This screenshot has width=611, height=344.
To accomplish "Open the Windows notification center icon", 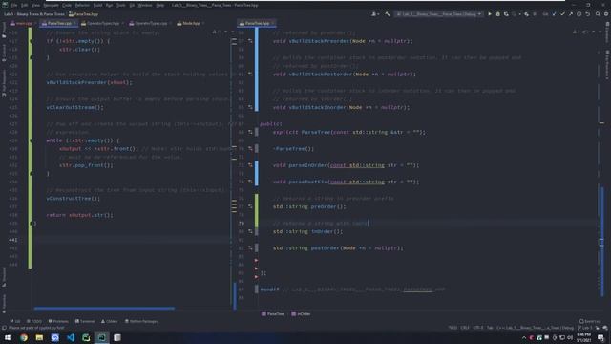I will pos(600,337).
